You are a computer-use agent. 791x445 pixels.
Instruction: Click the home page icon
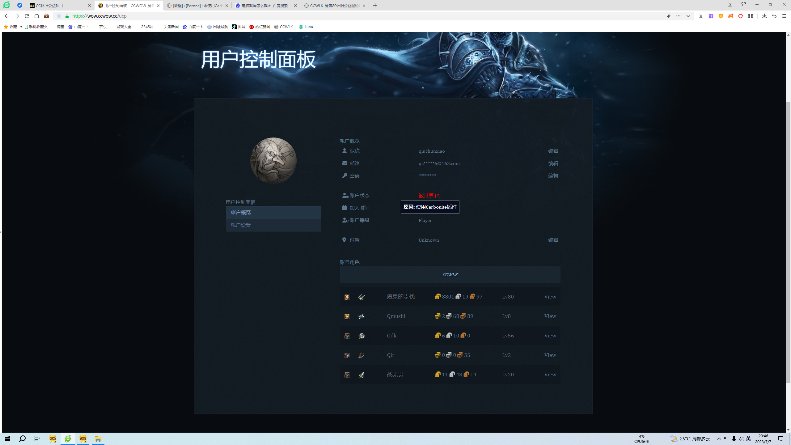pos(37,16)
